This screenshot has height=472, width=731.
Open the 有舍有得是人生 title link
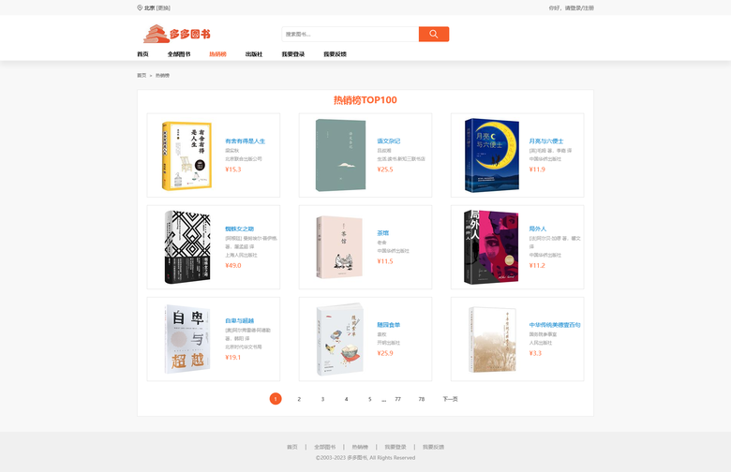point(246,141)
